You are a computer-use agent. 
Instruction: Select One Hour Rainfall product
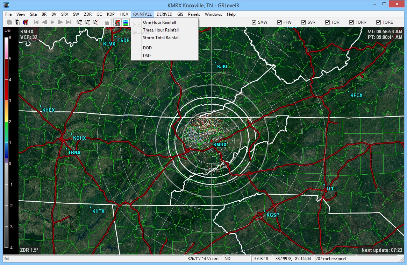pyautogui.click(x=165, y=22)
